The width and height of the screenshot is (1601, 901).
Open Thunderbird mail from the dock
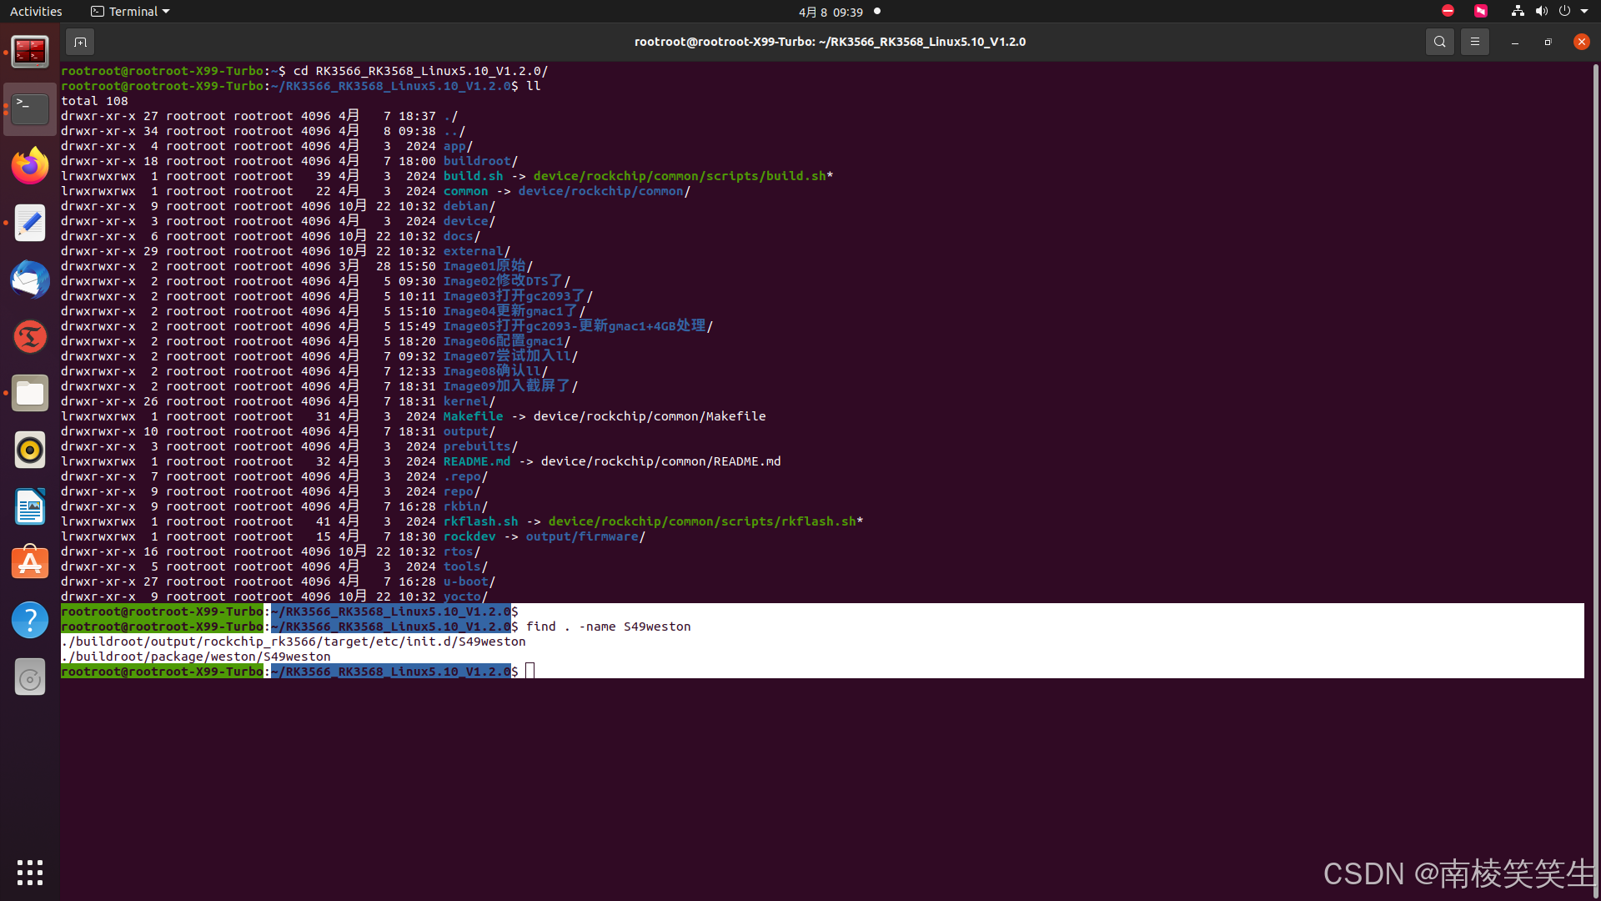point(30,279)
